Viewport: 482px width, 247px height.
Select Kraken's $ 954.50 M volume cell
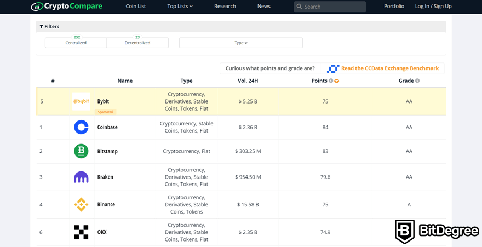(x=248, y=177)
